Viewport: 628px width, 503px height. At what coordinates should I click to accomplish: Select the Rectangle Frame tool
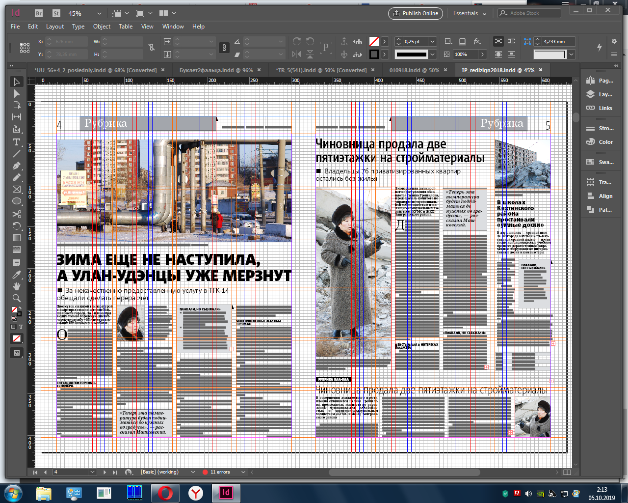[17, 189]
